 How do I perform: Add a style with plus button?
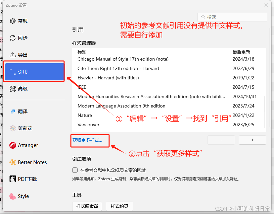pyautogui.click(x=253, y=140)
